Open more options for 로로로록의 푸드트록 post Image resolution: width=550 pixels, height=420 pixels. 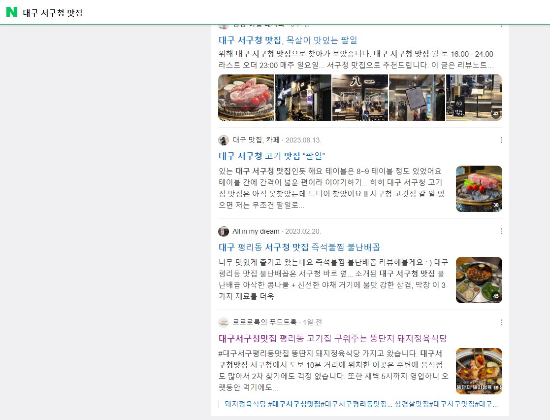pyautogui.click(x=501, y=322)
